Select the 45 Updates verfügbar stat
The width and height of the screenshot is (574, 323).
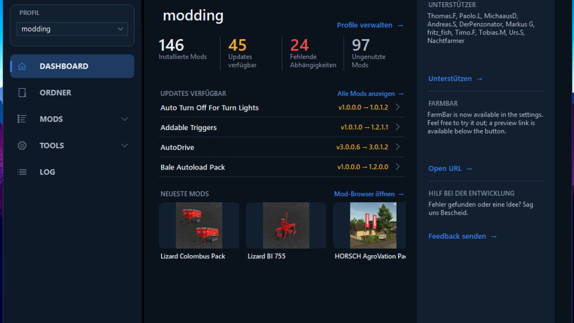[x=242, y=53]
